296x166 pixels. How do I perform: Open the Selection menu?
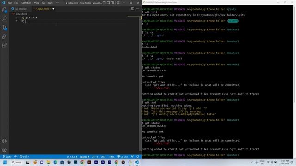pyautogui.click(x=26, y=3)
